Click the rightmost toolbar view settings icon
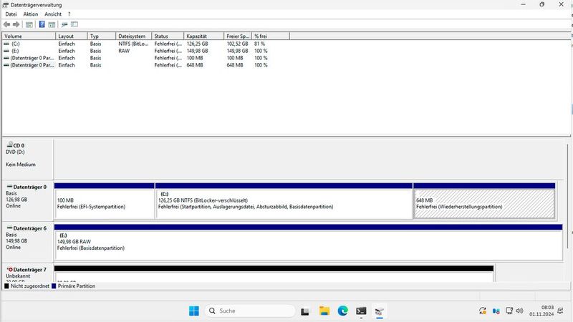This screenshot has width=573, height=322. [x=74, y=24]
